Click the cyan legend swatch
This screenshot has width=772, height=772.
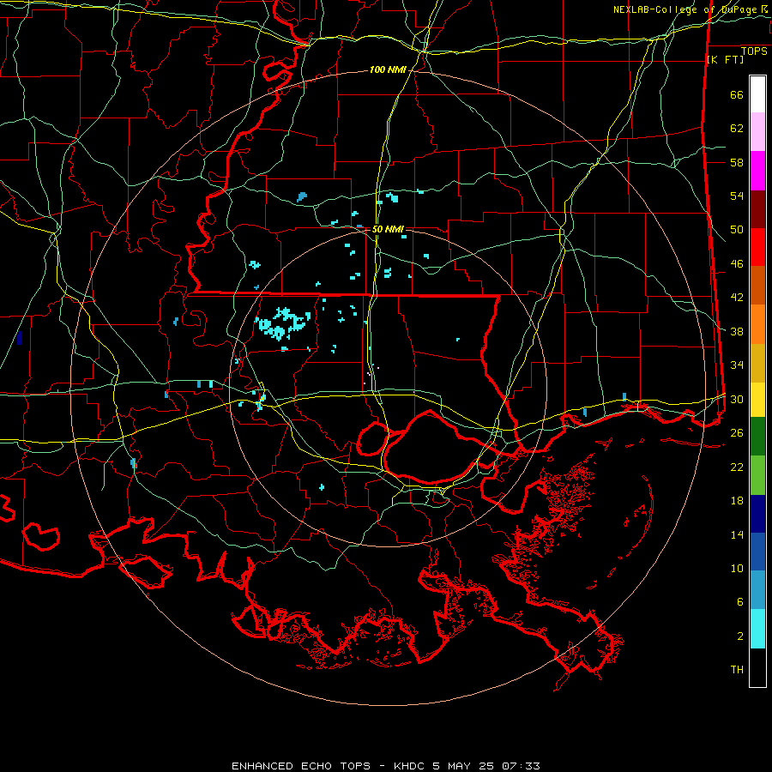[x=757, y=629]
